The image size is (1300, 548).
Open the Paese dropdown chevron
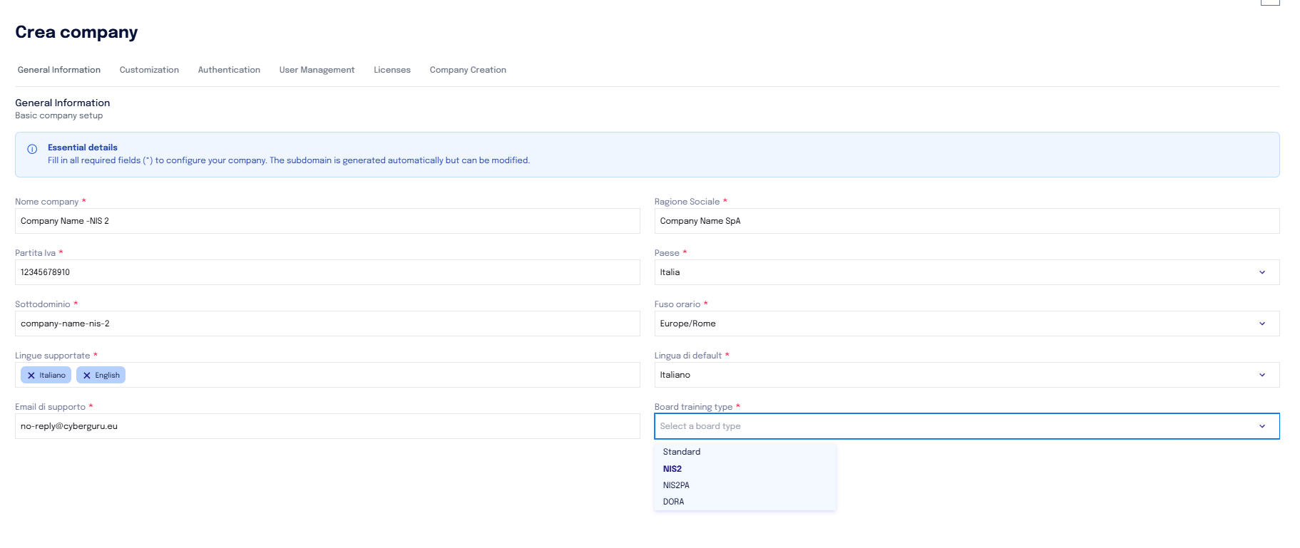1262,272
